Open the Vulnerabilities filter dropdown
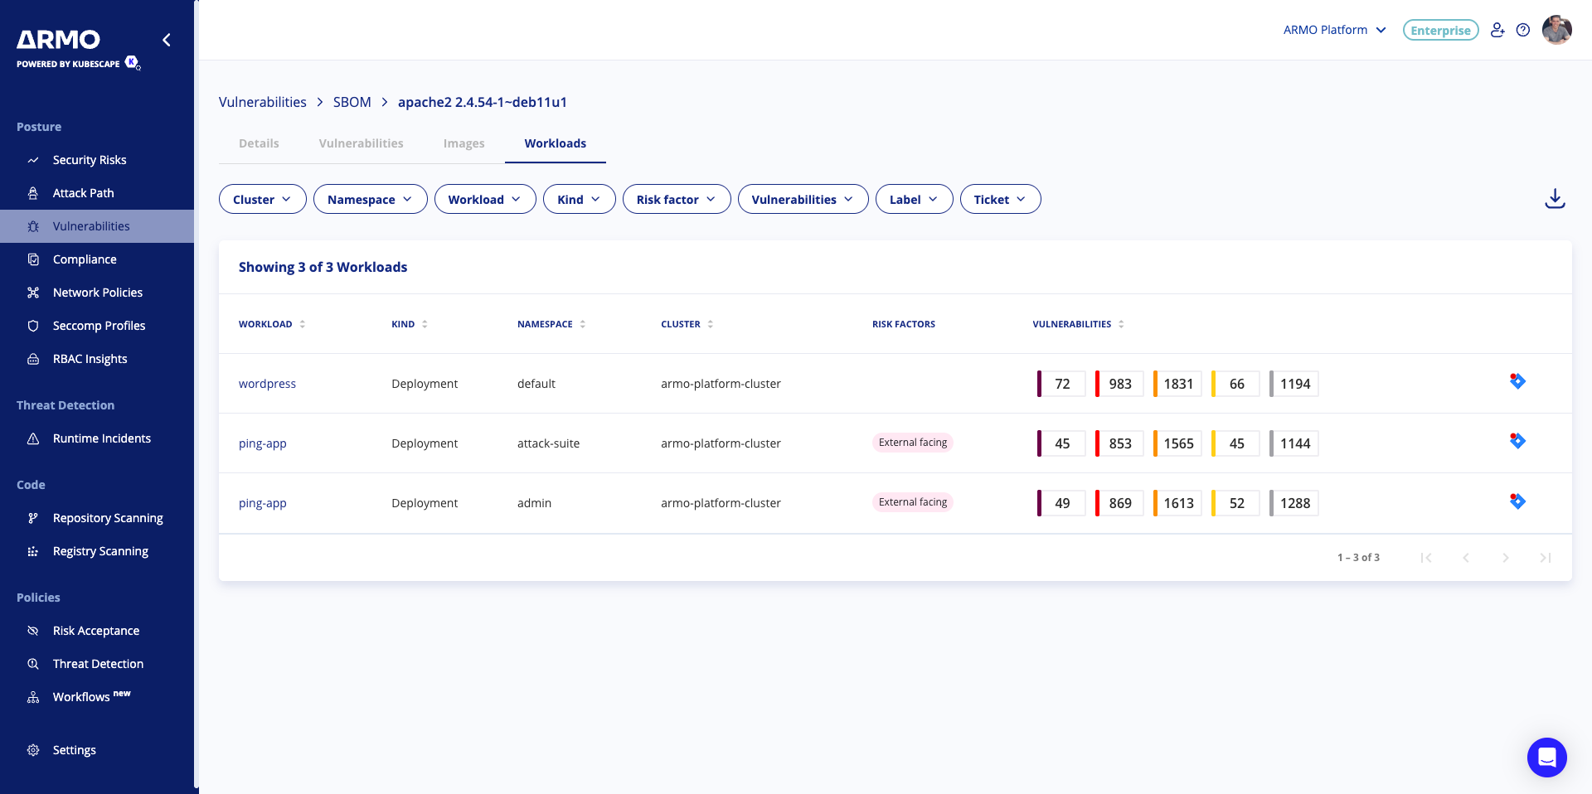Viewport: 1592px width, 794px height. (803, 199)
